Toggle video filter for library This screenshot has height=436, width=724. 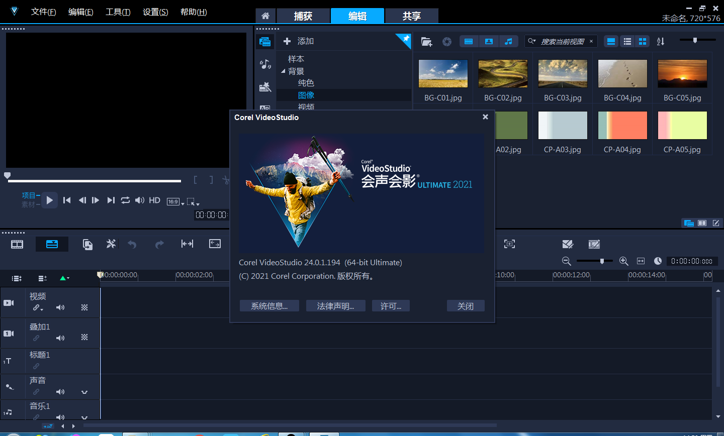coord(469,42)
